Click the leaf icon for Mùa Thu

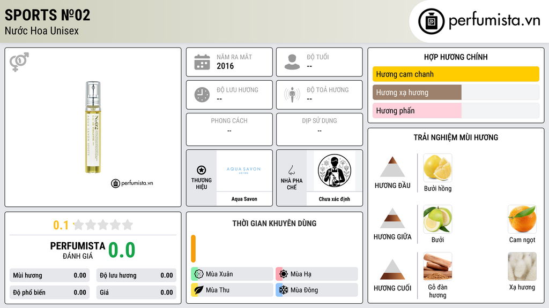click(x=199, y=290)
